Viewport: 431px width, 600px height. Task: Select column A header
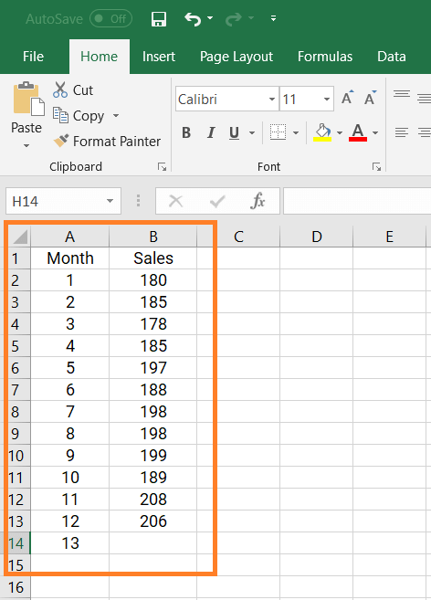70,237
